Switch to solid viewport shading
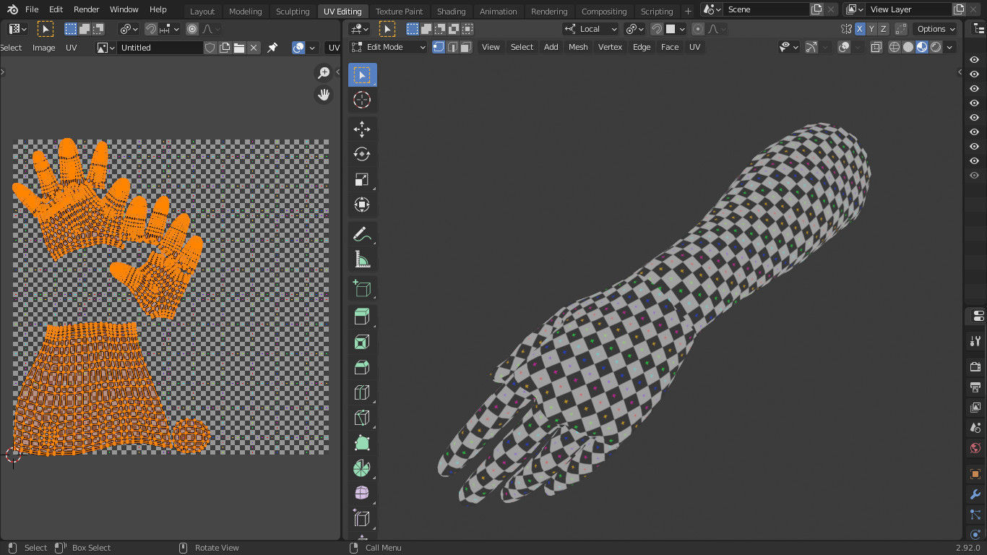The image size is (987, 555). click(x=908, y=47)
